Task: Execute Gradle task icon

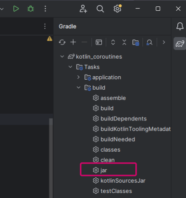Action: 99,42
